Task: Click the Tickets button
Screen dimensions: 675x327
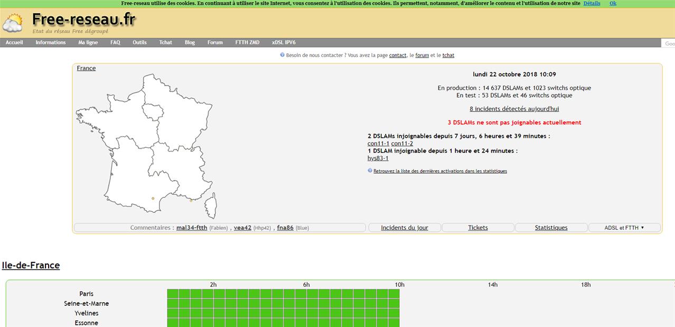Action: point(478,228)
